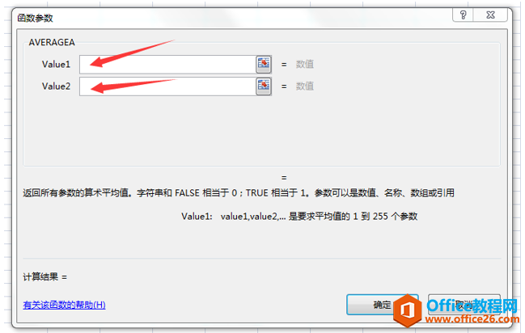The height and width of the screenshot is (333, 525).
Task: Click the Value1 field label
Action: pyautogui.click(x=56, y=64)
